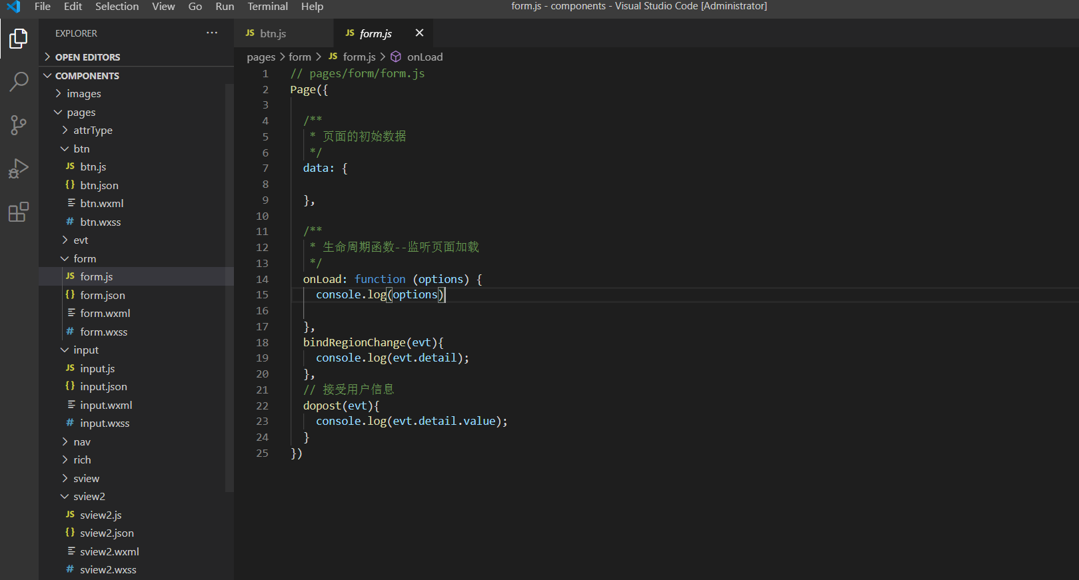Collapse the pages folder

tap(133, 112)
